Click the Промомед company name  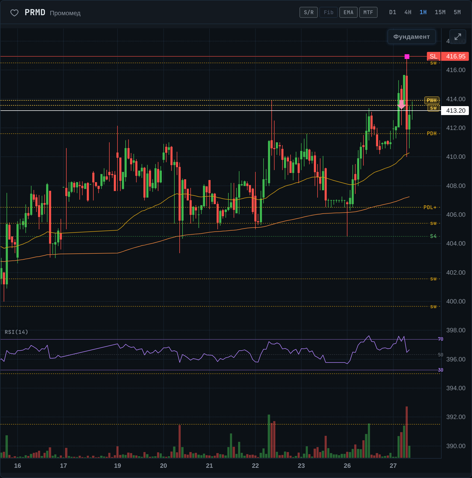pyautogui.click(x=65, y=13)
